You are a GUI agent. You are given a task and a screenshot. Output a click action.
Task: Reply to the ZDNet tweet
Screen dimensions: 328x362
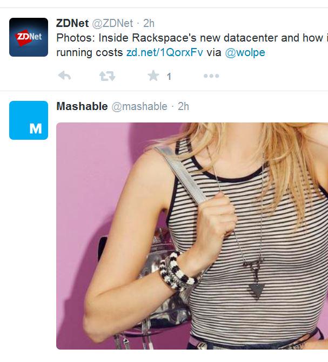[64, 76]
